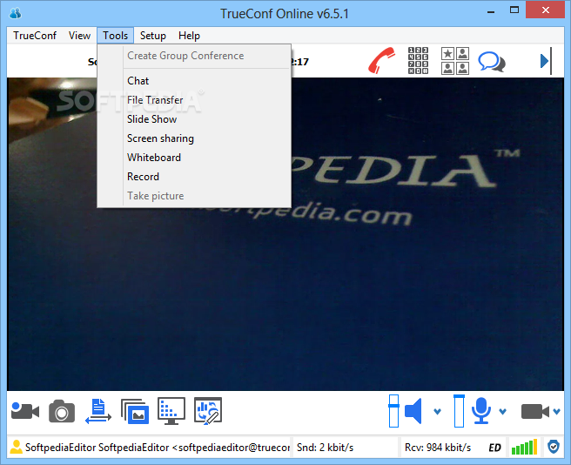Open the Setup menu

pyautogui.click(x=153, y=36)
